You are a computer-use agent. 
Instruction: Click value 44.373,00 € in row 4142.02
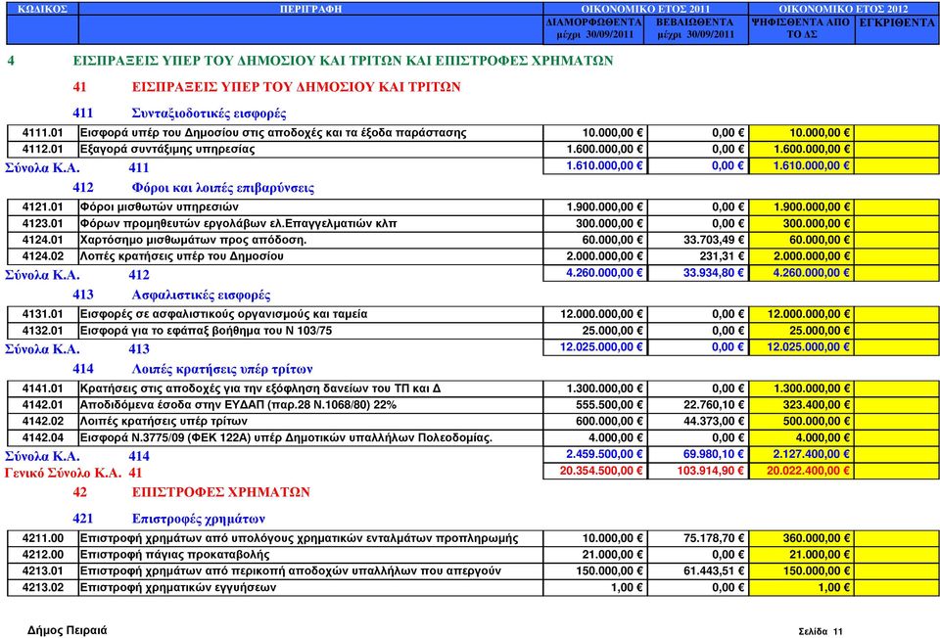(698, 421)
